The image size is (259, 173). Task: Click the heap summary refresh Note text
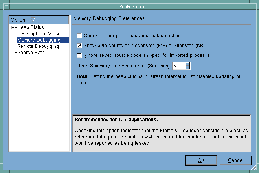pyautogui.click(x=157, y=79)
